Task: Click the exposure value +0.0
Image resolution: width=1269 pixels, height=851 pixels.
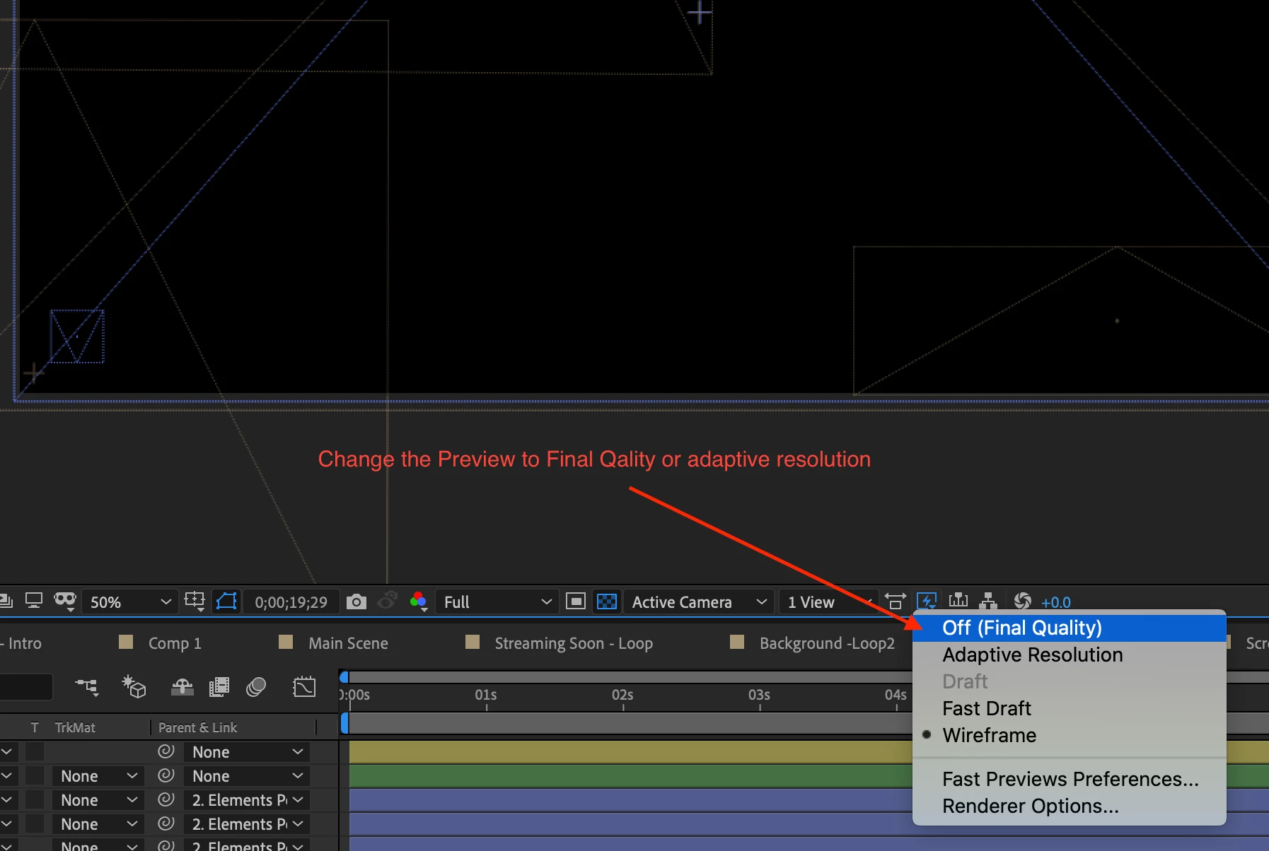Action: [1056, 602]
